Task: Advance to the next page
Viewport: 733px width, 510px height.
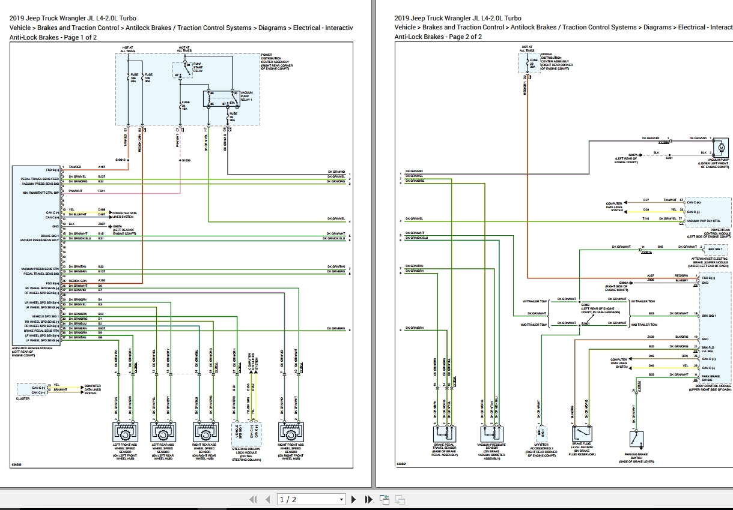Action: (x=353, y=499)
